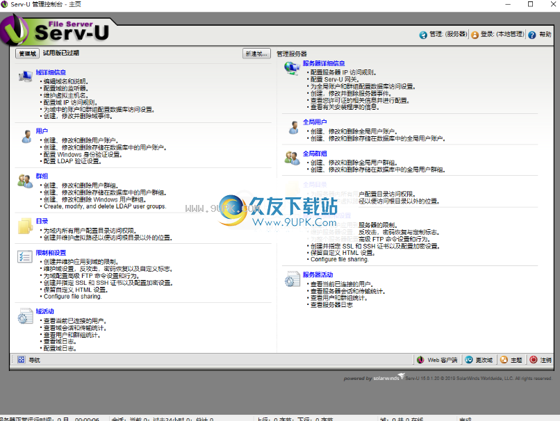The image size is (560, 421).
Task: Select the line "为域配置高级 FTP 命令设置和行为。"
Action: (x=92, y=276)
